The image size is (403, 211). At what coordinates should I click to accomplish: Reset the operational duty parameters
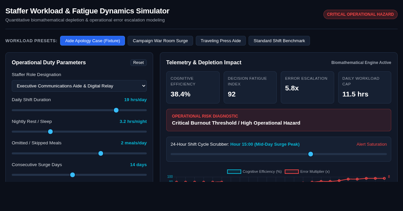pos(138,63)
